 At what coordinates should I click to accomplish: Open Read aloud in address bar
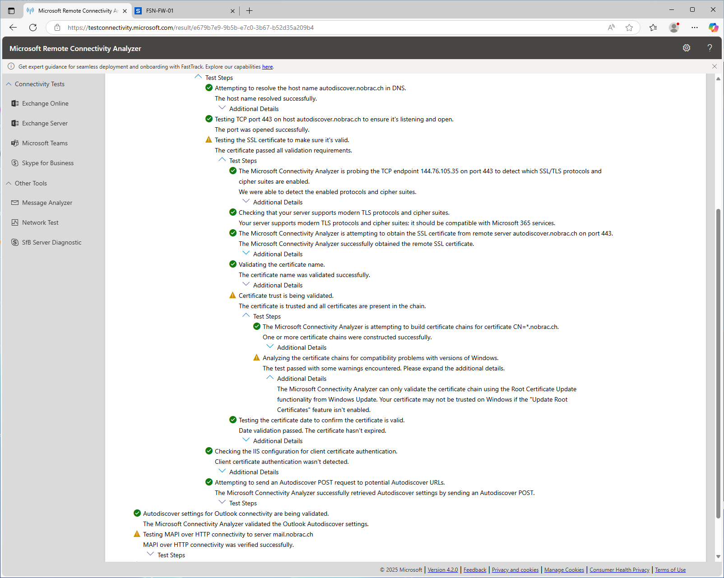[611, 28]
